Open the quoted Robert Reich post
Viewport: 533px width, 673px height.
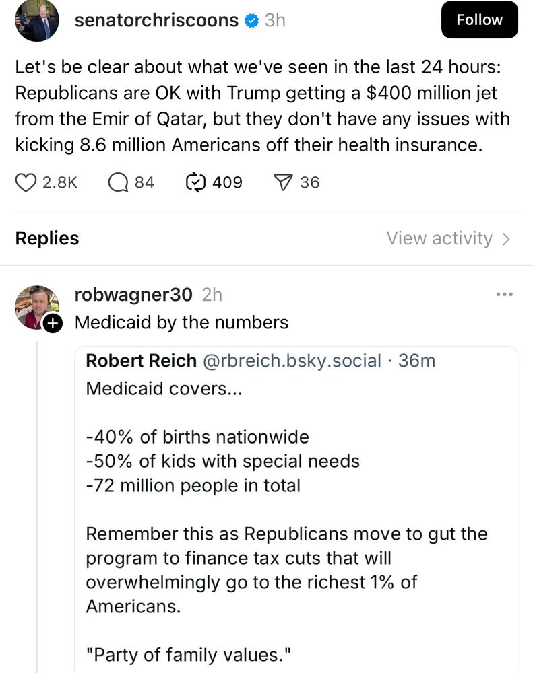pos(296,510)
